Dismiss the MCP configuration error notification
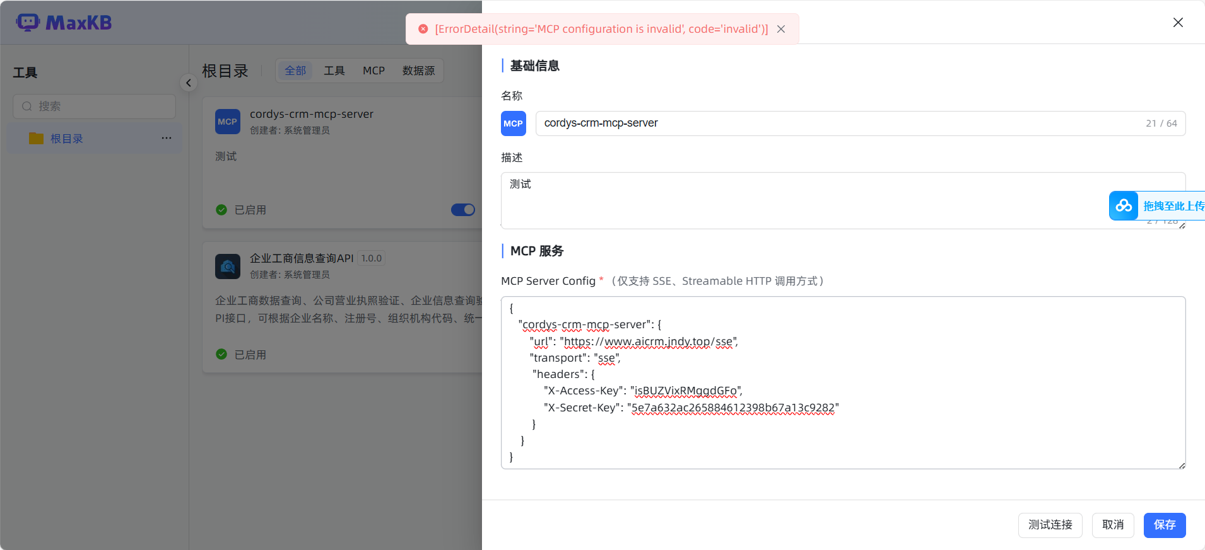1205x550 pixels. pyautogui.click(x=781, y=29)
